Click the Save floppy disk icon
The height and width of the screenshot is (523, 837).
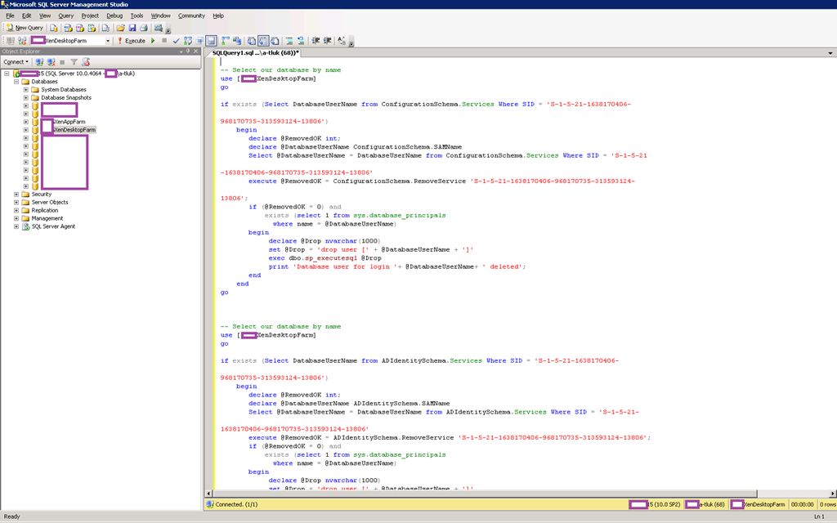(132, 28)
